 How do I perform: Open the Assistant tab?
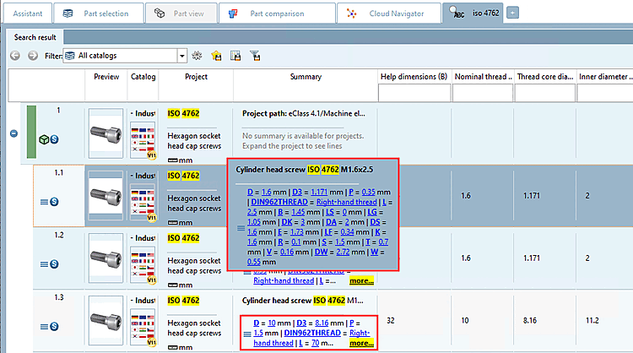28,14
